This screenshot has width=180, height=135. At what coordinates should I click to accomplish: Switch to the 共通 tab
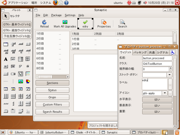[152, 52]
